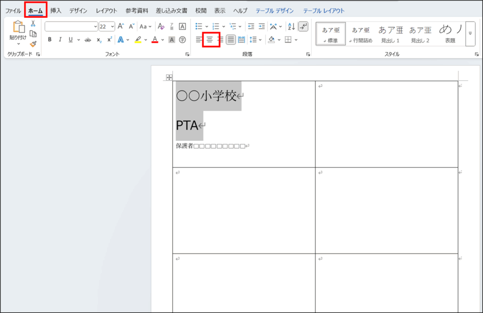Toggle subscript formatting
The height and width of the screenshot is (313, 483).
pyautogui.click(x=99, y=40)
